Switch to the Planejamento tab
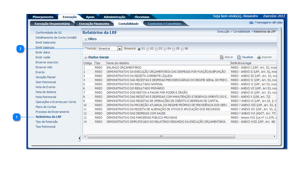Viewport: 295px width, 169px height. [43, 17]
